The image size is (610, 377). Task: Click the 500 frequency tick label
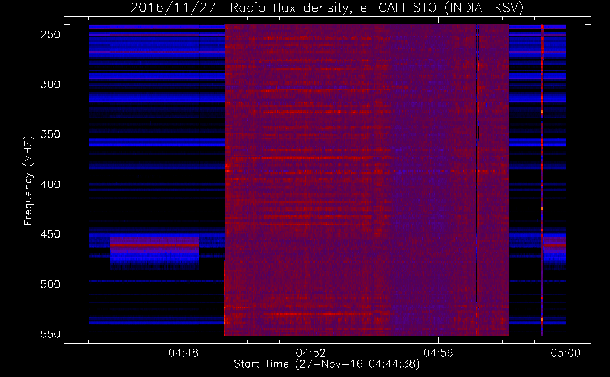click(x=51, y=284)
